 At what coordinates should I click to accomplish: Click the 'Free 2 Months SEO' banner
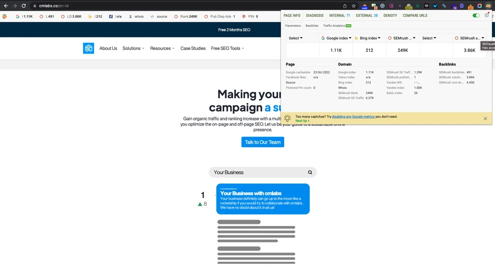(234, 30)
